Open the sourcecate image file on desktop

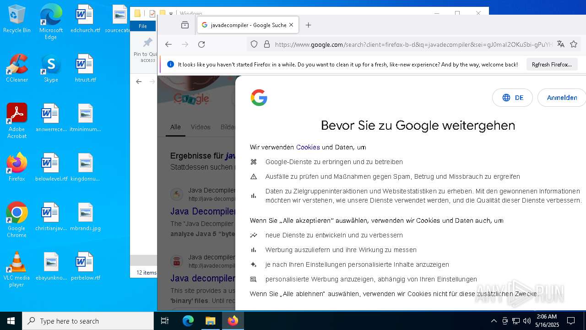click(x=119, y=19)
